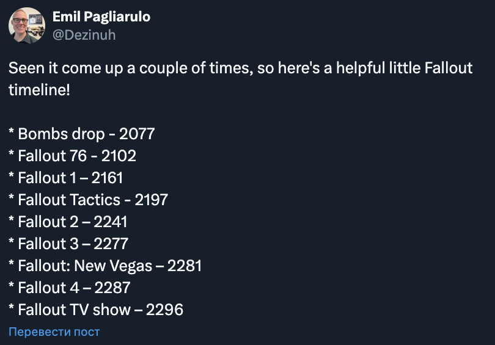Open the @Dezinuh handle link
Screen dimensions: 495x345
[84, 35]
